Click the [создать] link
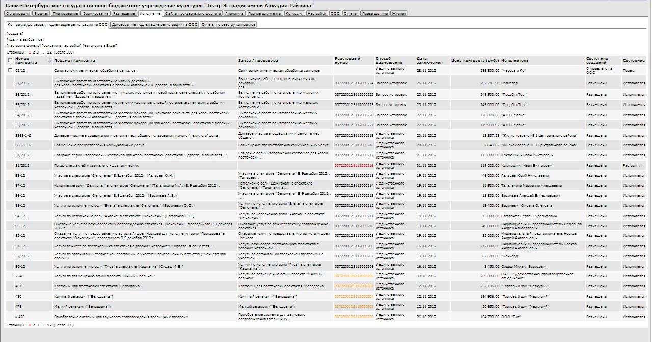The image size is (652, 342). pyautogui.click(x=15, y=33)
